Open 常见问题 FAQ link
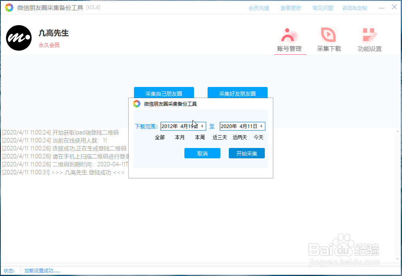Screen dimensions: 402x276 click(323, 8)
